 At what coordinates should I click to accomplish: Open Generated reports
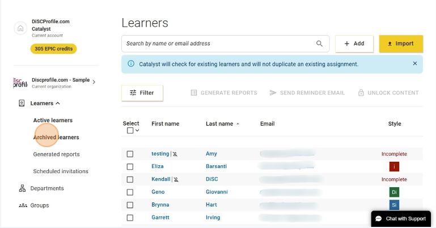tap(57, 154)
